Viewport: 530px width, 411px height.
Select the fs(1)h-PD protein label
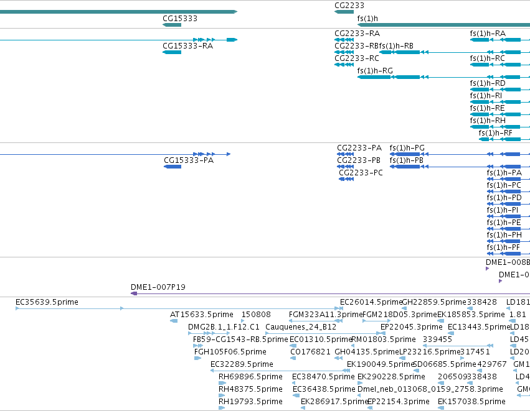(x=504, y=198)
